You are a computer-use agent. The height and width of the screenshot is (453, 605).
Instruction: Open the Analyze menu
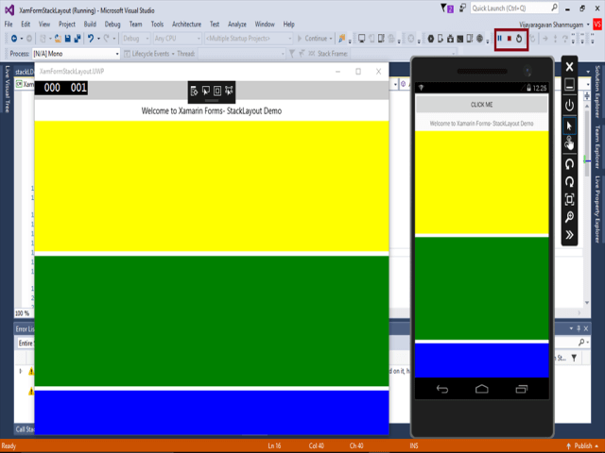237,25
